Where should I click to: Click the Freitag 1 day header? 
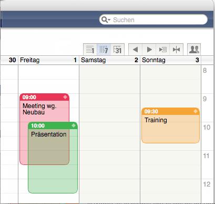point(48,60)
